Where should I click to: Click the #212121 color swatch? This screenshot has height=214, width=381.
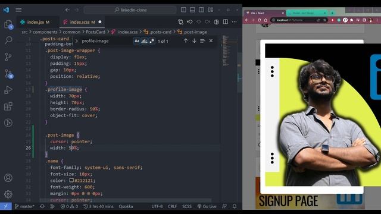pyautogui.click(x=71, y=180)
